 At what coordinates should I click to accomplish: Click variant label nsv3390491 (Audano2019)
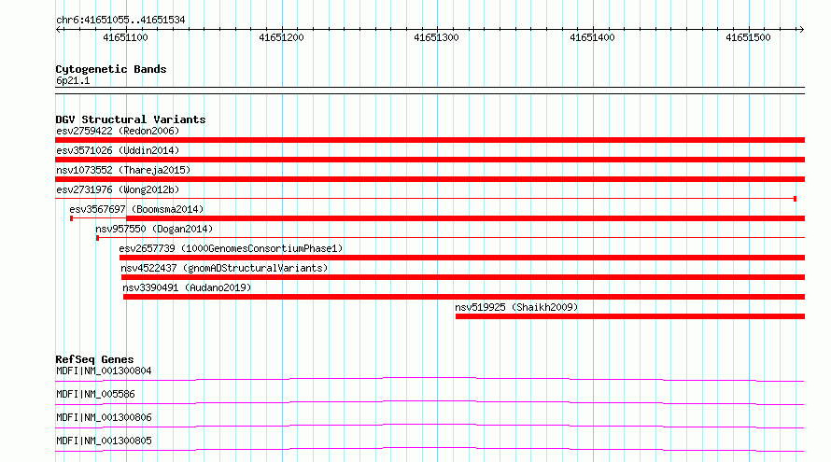(187, 287)
